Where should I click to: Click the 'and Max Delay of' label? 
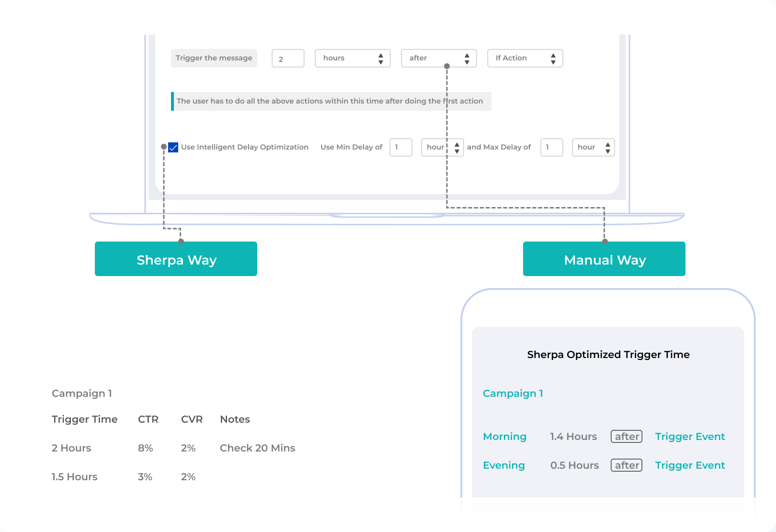499,147
